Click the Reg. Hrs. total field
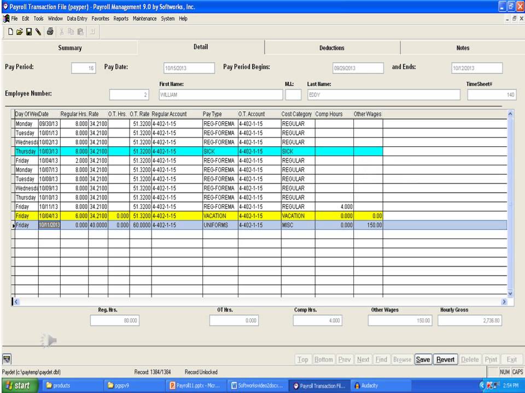 (x=115, y=320)
